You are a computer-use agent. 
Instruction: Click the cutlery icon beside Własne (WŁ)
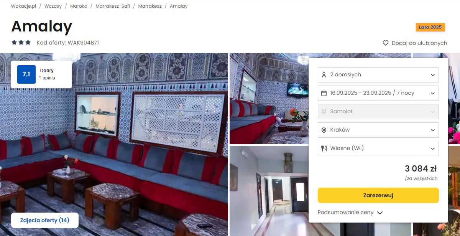[324, 148]
